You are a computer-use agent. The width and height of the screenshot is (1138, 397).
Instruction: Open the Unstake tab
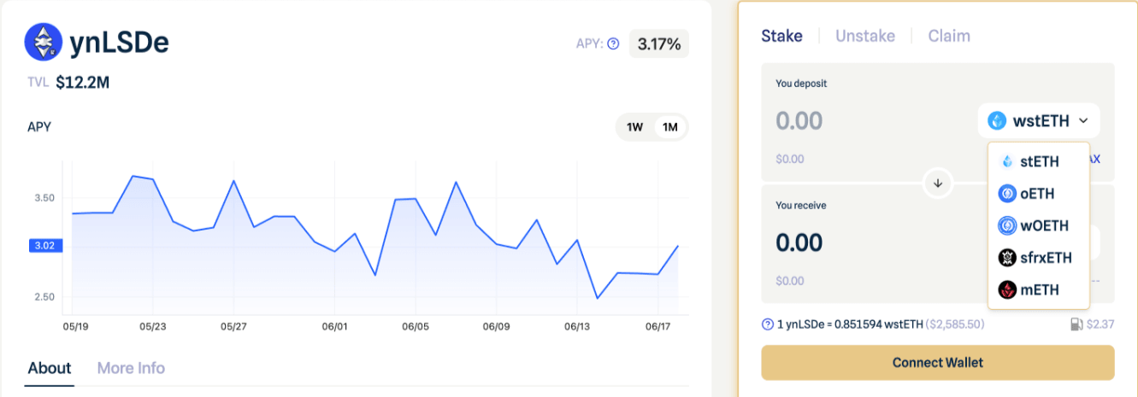click(x=864, y=36)
